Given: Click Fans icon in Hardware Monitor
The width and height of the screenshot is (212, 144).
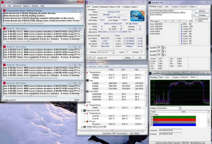Looking at the screenshot, I should [87, 80].
